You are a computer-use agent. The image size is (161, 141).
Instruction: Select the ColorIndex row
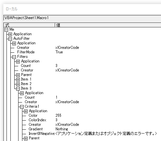(x=82, y=120)
